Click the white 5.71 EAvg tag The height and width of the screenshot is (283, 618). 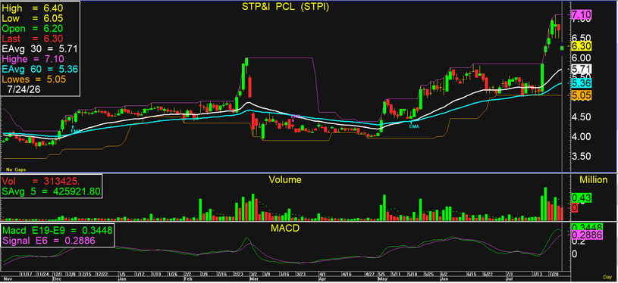pyautogui.click(x=582, y=69)
